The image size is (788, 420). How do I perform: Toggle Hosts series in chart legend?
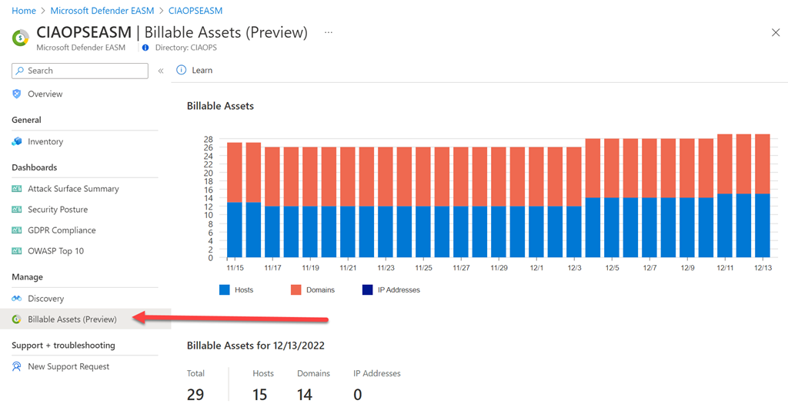[x=236, y=290]
